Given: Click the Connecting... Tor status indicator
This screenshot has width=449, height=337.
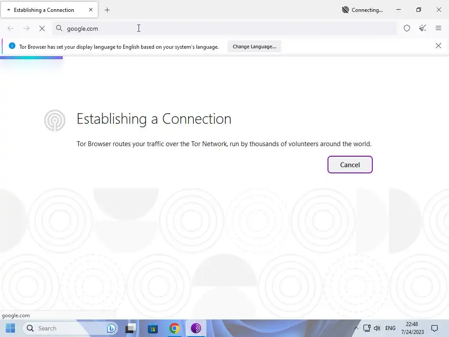Looking at the screenshot, I should pyautogui.click(x=362, y=10).
